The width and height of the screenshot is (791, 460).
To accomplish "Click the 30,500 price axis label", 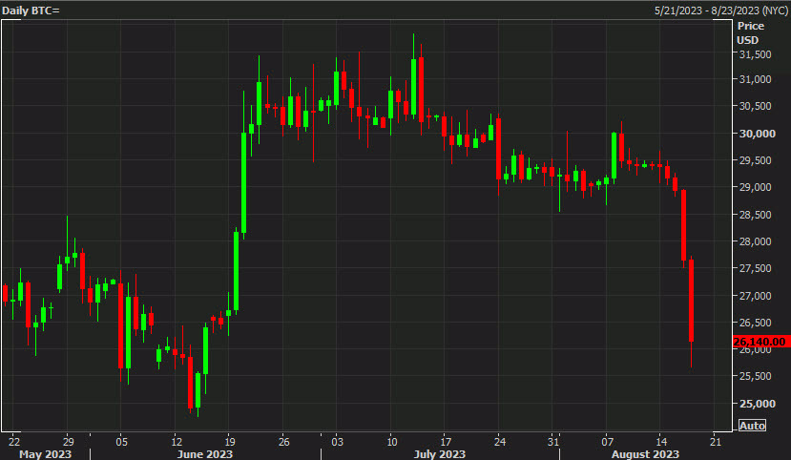I will [x=755, y=106].
